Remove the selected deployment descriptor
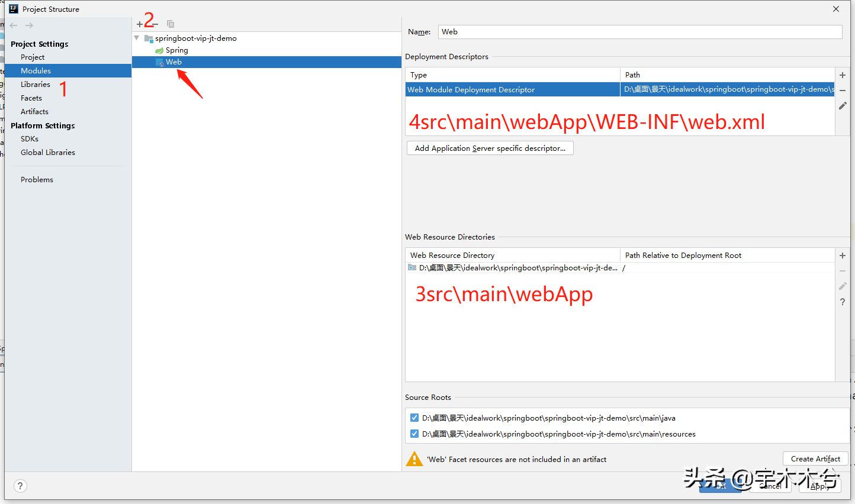This screenshot has height=504, width=855. click(843, 91)
